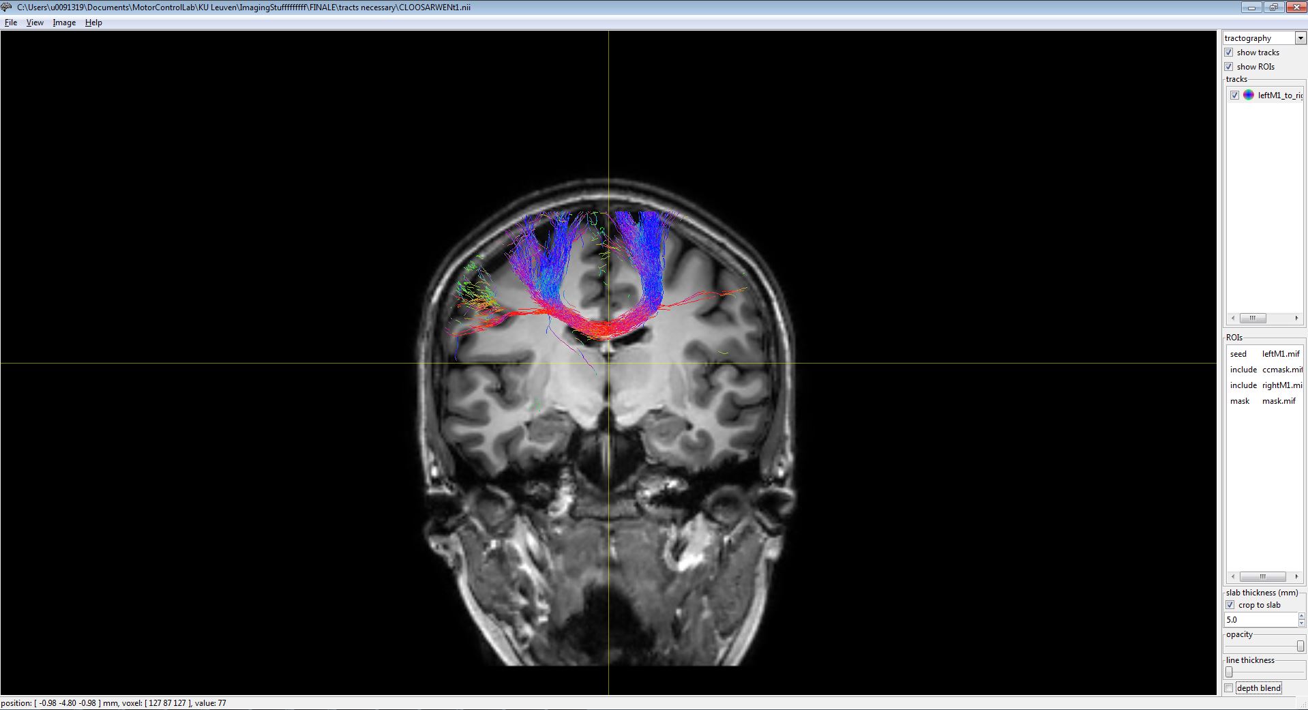
Task: Open the tractography mode dropdown
Action: point(1300,38)
